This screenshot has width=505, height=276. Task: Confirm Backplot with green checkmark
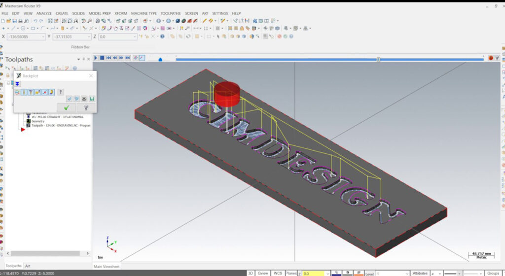click(67, 108)
